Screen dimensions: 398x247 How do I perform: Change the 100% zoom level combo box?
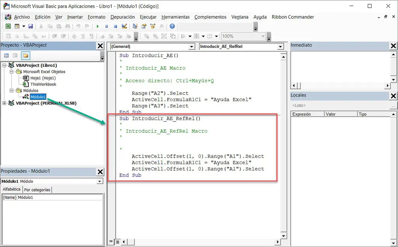[243, 36]
